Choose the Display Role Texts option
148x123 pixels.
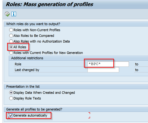point(11,98)
